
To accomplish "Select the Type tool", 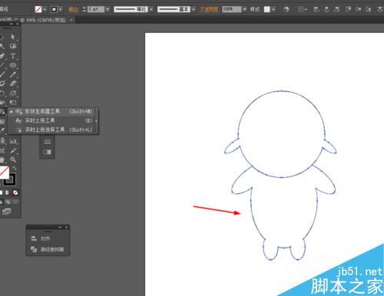I will [13, 56].
